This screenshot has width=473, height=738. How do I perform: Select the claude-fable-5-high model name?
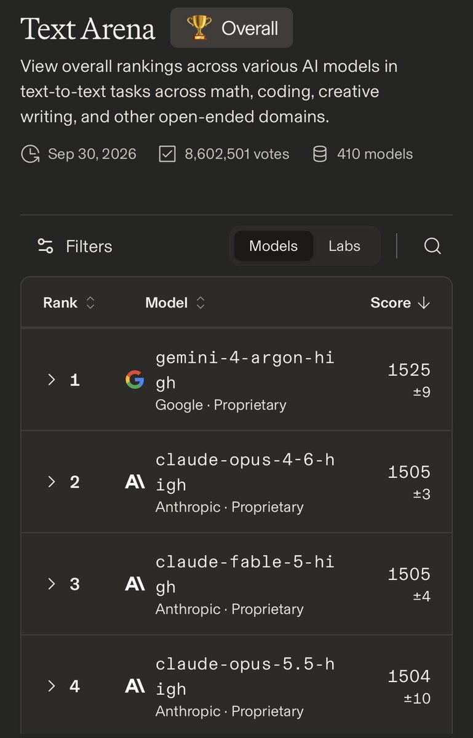[x=245, y=574]
